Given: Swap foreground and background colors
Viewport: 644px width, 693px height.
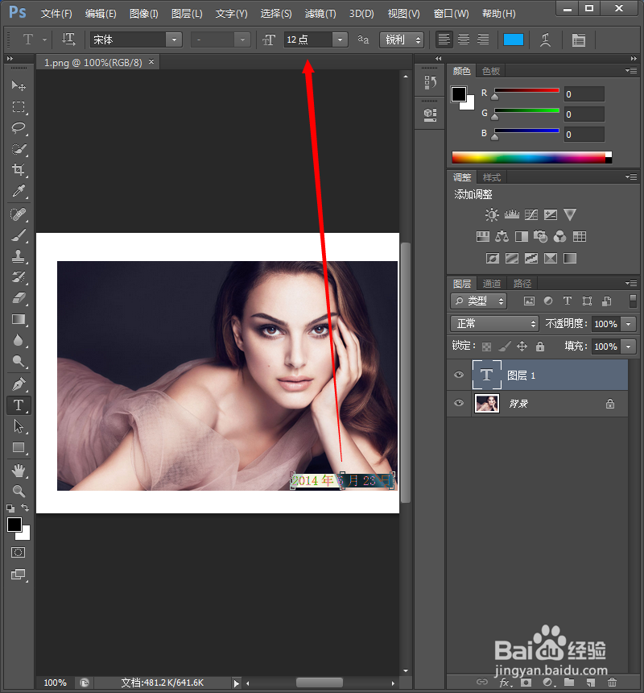Looking at the screenshot, I should tap(25, 508).
